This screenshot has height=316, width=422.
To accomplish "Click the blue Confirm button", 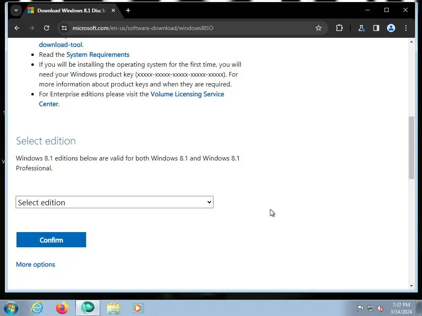I will tap(51, 240).
